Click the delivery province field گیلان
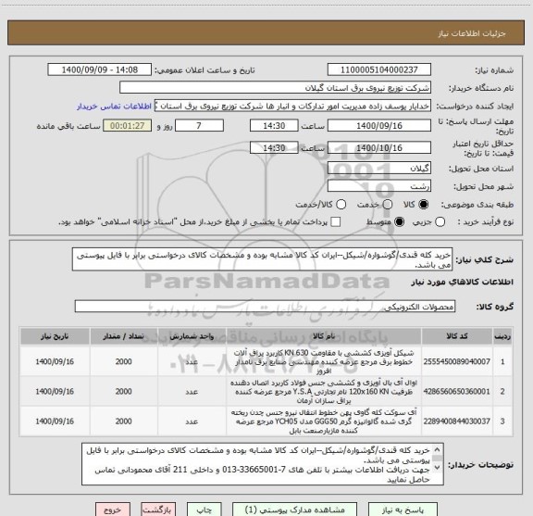Viewport: 533px width, 516px height. pyautogui.click(x=379, y=169)
